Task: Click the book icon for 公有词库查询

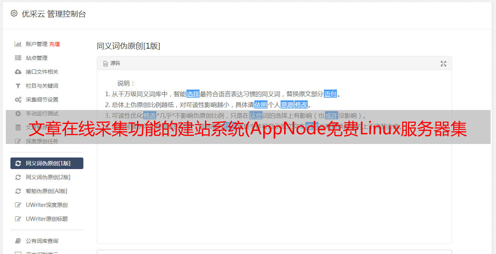Action: point(18,241)
